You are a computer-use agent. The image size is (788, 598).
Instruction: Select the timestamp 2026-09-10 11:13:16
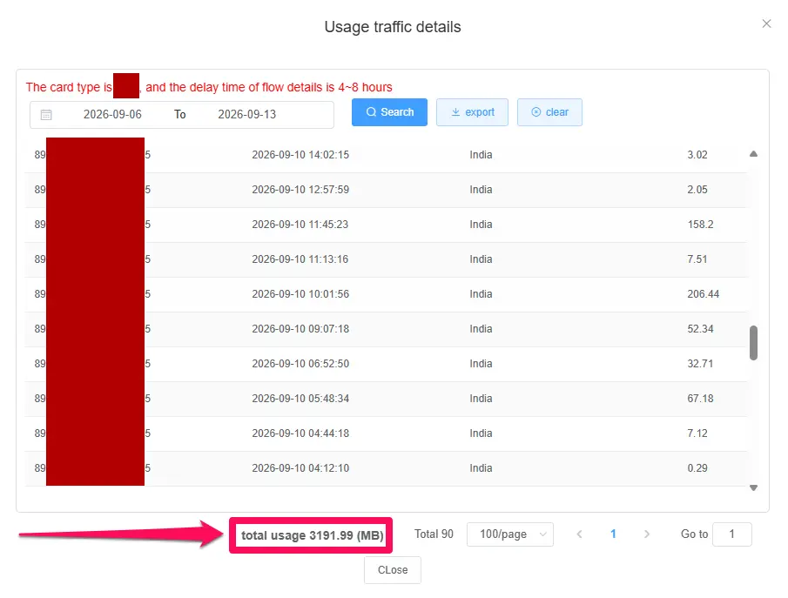click(300, 259)
